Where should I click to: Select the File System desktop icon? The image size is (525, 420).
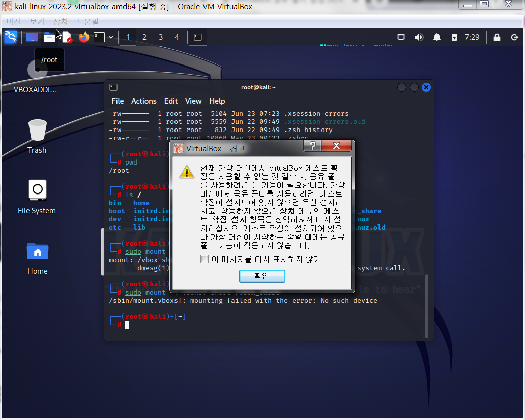click(37, 197)
